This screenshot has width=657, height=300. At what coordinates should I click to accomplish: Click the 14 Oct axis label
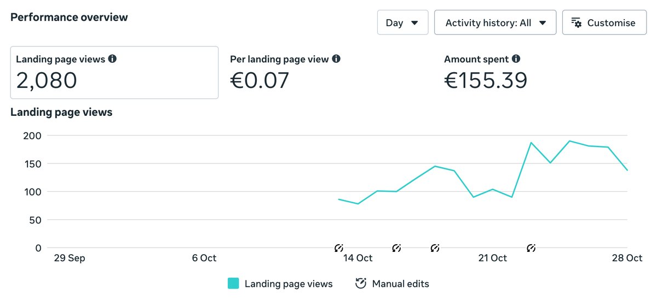tap(358, 258)
